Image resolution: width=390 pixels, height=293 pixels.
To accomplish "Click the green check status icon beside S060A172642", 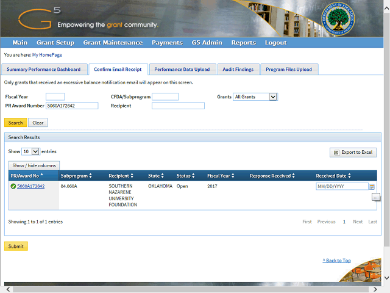I will 13,186.
